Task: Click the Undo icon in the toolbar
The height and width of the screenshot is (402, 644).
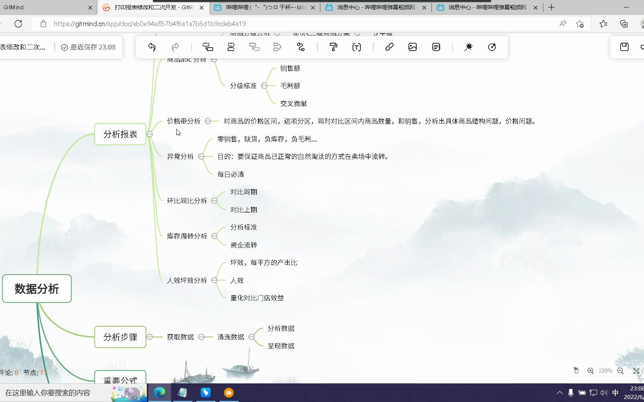Action: 151,47
